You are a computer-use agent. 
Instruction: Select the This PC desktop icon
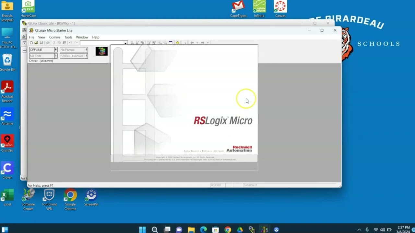click(7, 38)
